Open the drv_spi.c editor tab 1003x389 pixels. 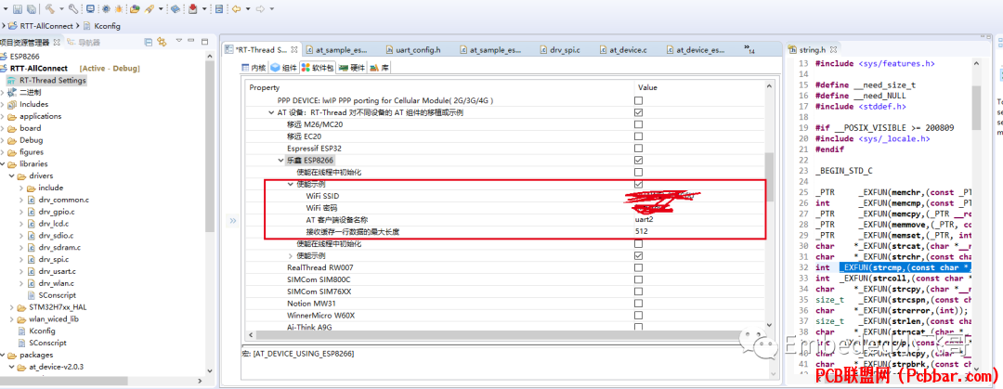tap(560, 49)
